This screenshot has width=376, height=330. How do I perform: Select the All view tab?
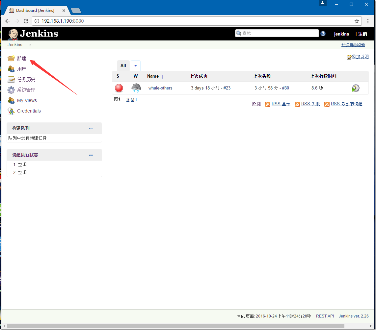[123, 66]
